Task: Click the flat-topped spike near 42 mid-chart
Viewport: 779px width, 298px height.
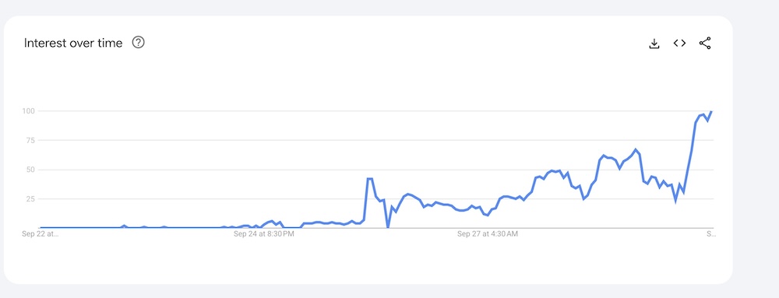Action: (369, 178)
